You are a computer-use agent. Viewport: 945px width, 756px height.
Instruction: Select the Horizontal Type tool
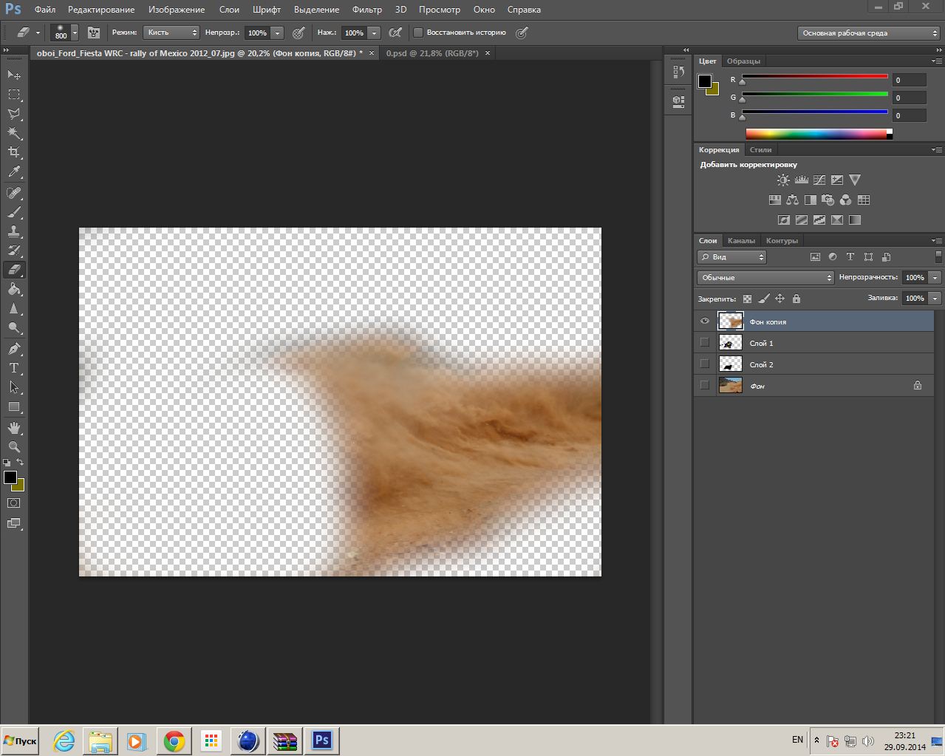point(14,368)
